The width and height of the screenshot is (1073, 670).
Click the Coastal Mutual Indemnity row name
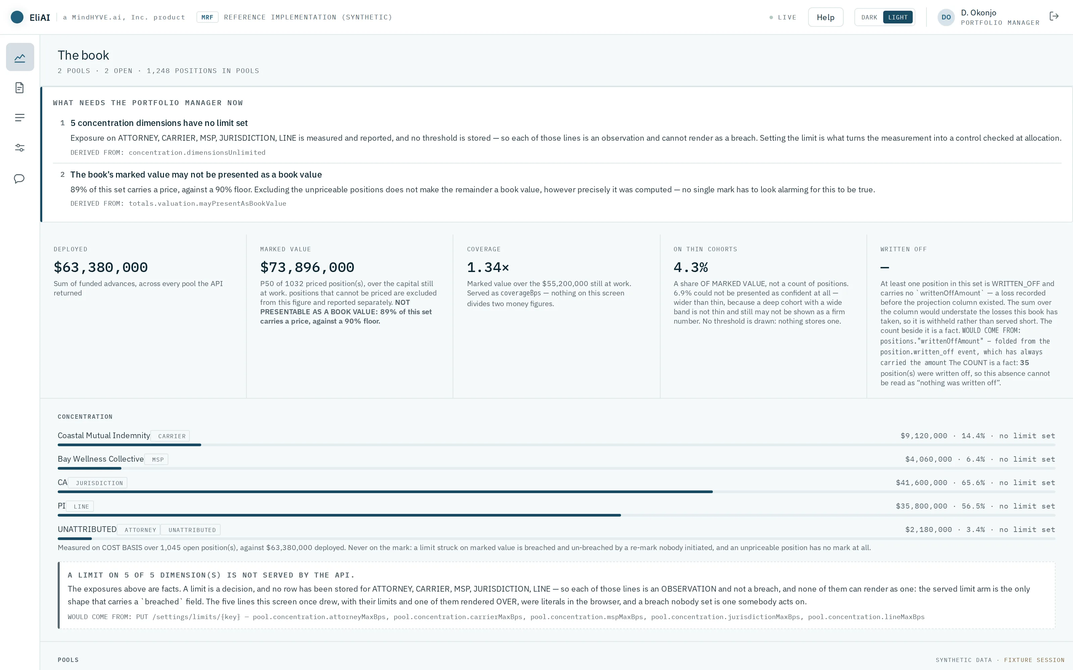pyautogui.click(x=104, y=435)
